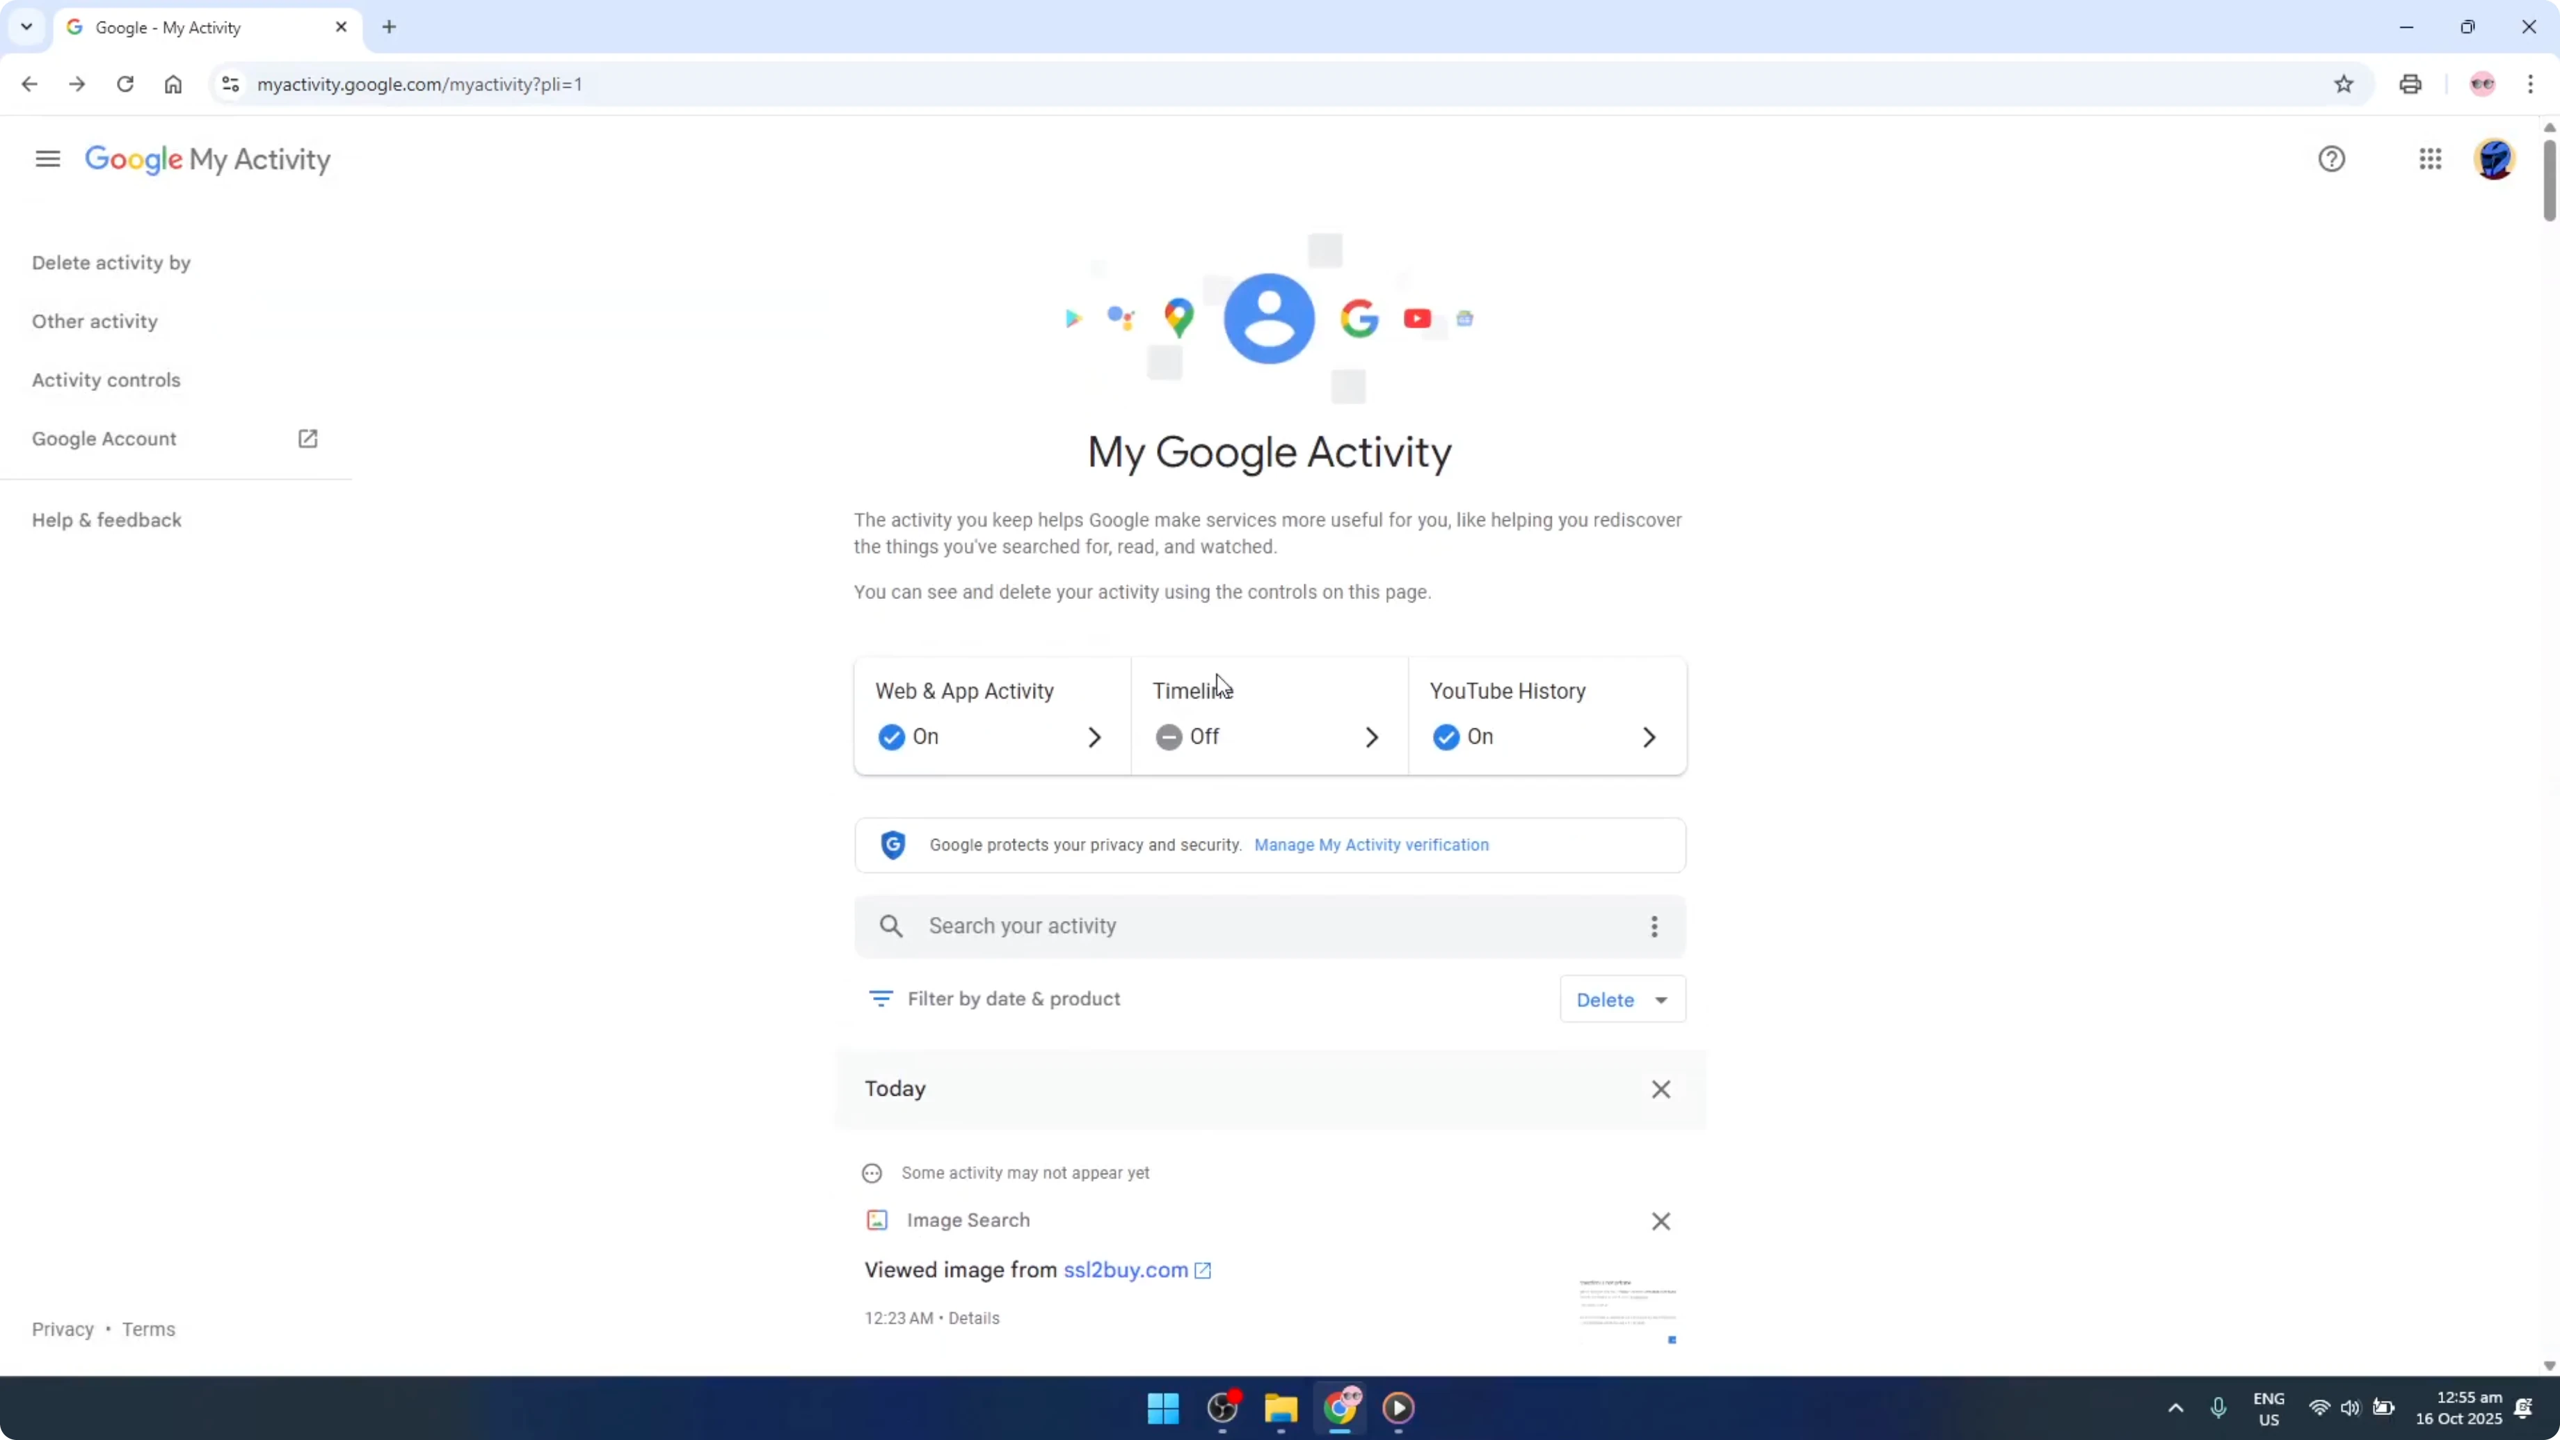Toggle Web & App Activity off
Image resolution: width=2560 pixels, height=1440 pixels.
[x=890, y=737]
